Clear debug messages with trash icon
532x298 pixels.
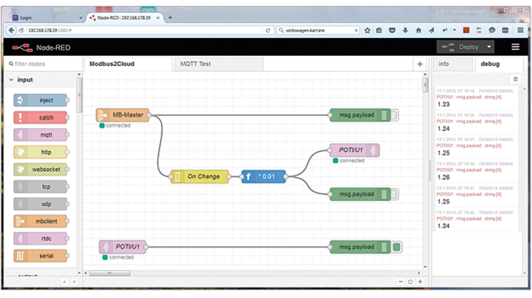pyautogui.click(x=515, y=79)
